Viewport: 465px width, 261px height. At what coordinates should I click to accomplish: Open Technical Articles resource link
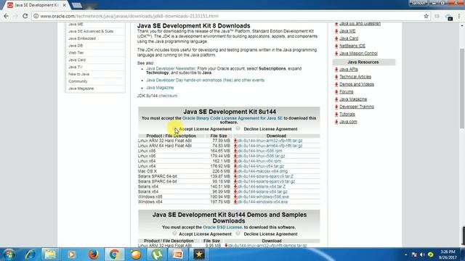point(355,77)
